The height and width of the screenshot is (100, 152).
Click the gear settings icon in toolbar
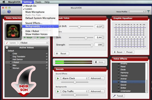tap(4, 12)
